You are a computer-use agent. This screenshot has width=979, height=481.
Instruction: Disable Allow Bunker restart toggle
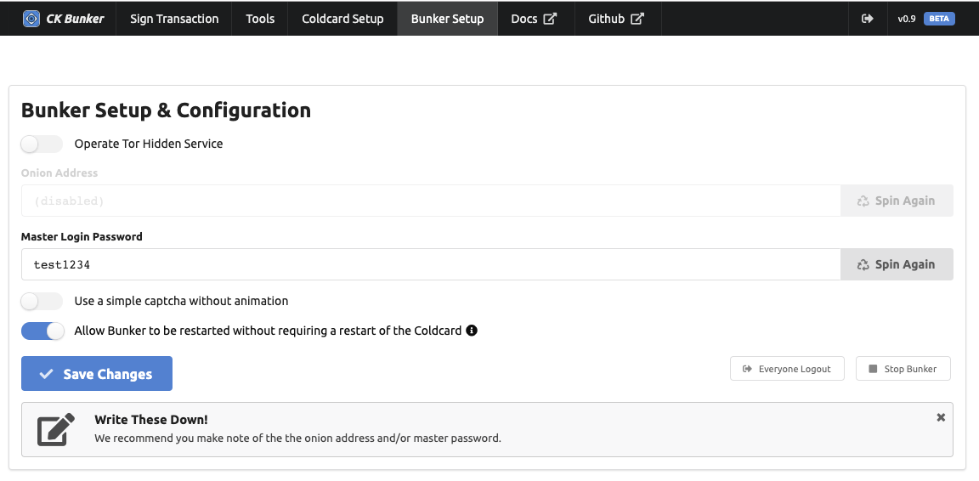pyautogui.click(x=42, y=331)
